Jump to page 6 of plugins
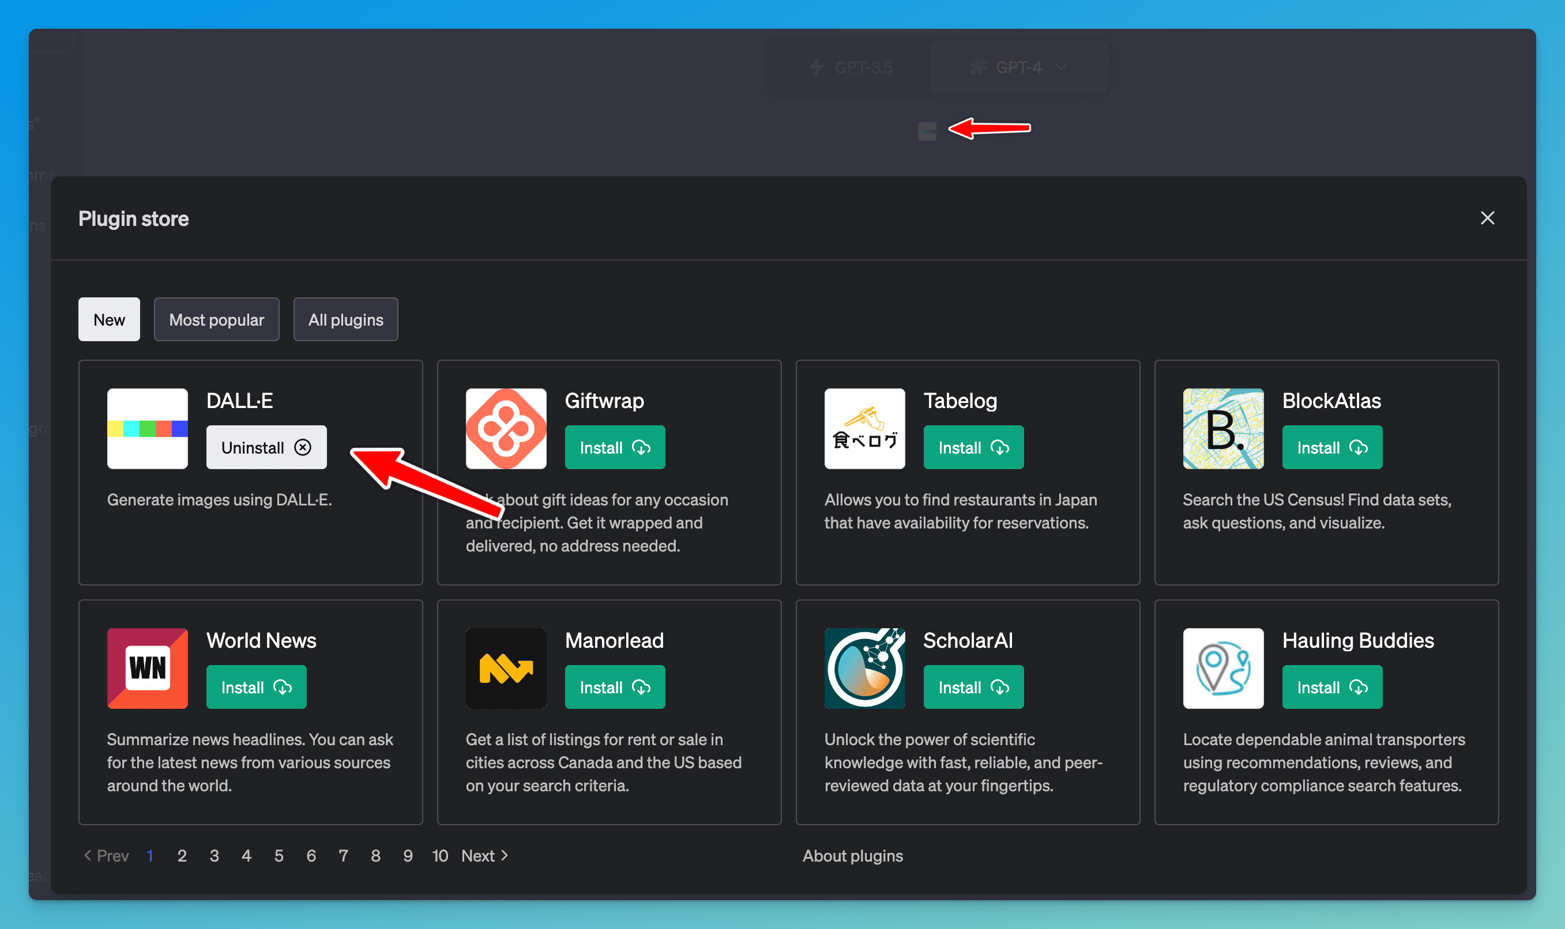Viewport: 1565px width, 929px height. pyautogui.click(x=311, y=856)
